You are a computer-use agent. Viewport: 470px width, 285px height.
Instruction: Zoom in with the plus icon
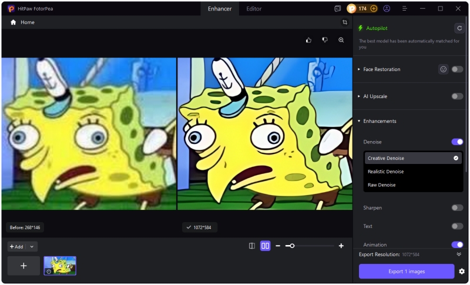[341, 246]
